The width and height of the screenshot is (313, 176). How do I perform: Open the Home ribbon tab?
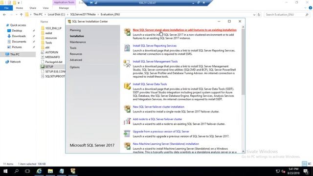[x=20, y=8]
